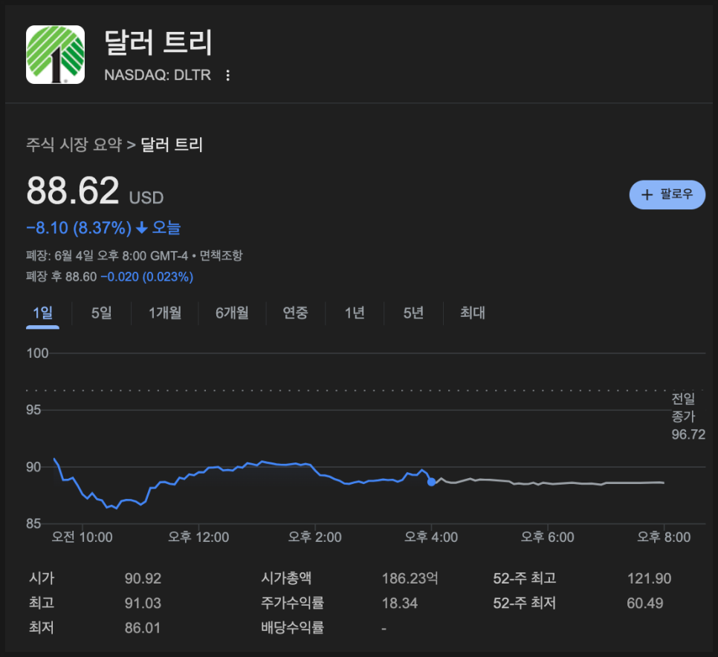The width and height of the screenshot is (718, 657).
Task: Click the blue 4:00 close marker dot
Action: 431,482
